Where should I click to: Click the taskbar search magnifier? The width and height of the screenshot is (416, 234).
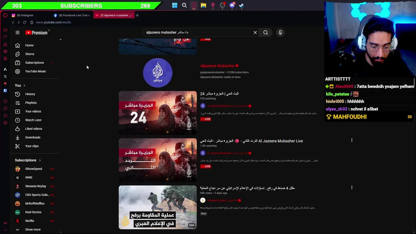pyautogui.click(x=184, y=5)
